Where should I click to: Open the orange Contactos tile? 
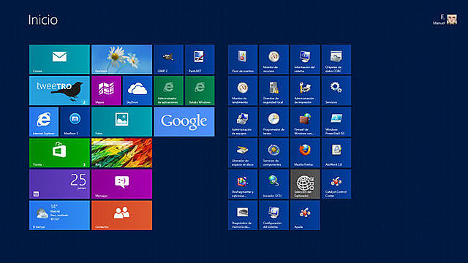[122, 216]
